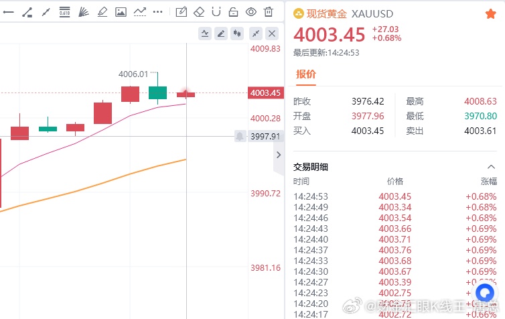Screen dimensions: 505x319
Task: Select the trade row at 14:24:23
Action: tap(395, 293)
